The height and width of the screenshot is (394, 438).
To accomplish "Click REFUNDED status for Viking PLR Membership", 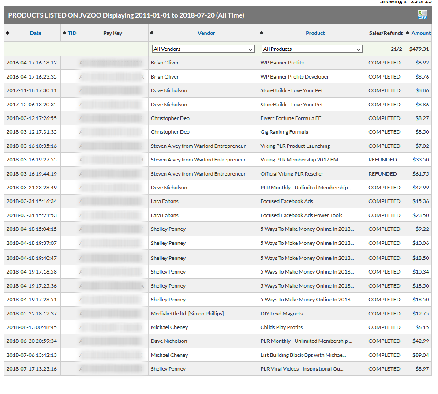I will tap(382, 160).
